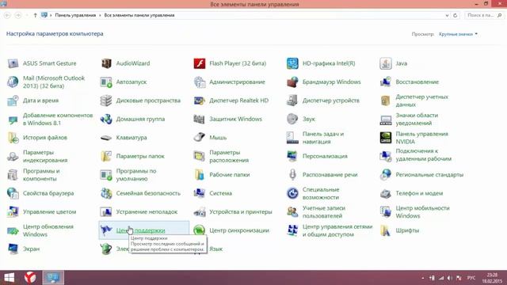
Task: Open the Телефон и модем link
Action: (419, 193)
